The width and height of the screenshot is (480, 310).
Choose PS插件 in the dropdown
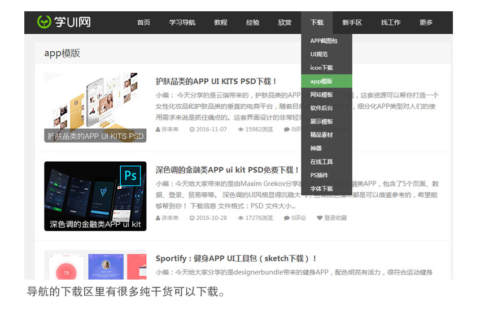tap(326, 175)
